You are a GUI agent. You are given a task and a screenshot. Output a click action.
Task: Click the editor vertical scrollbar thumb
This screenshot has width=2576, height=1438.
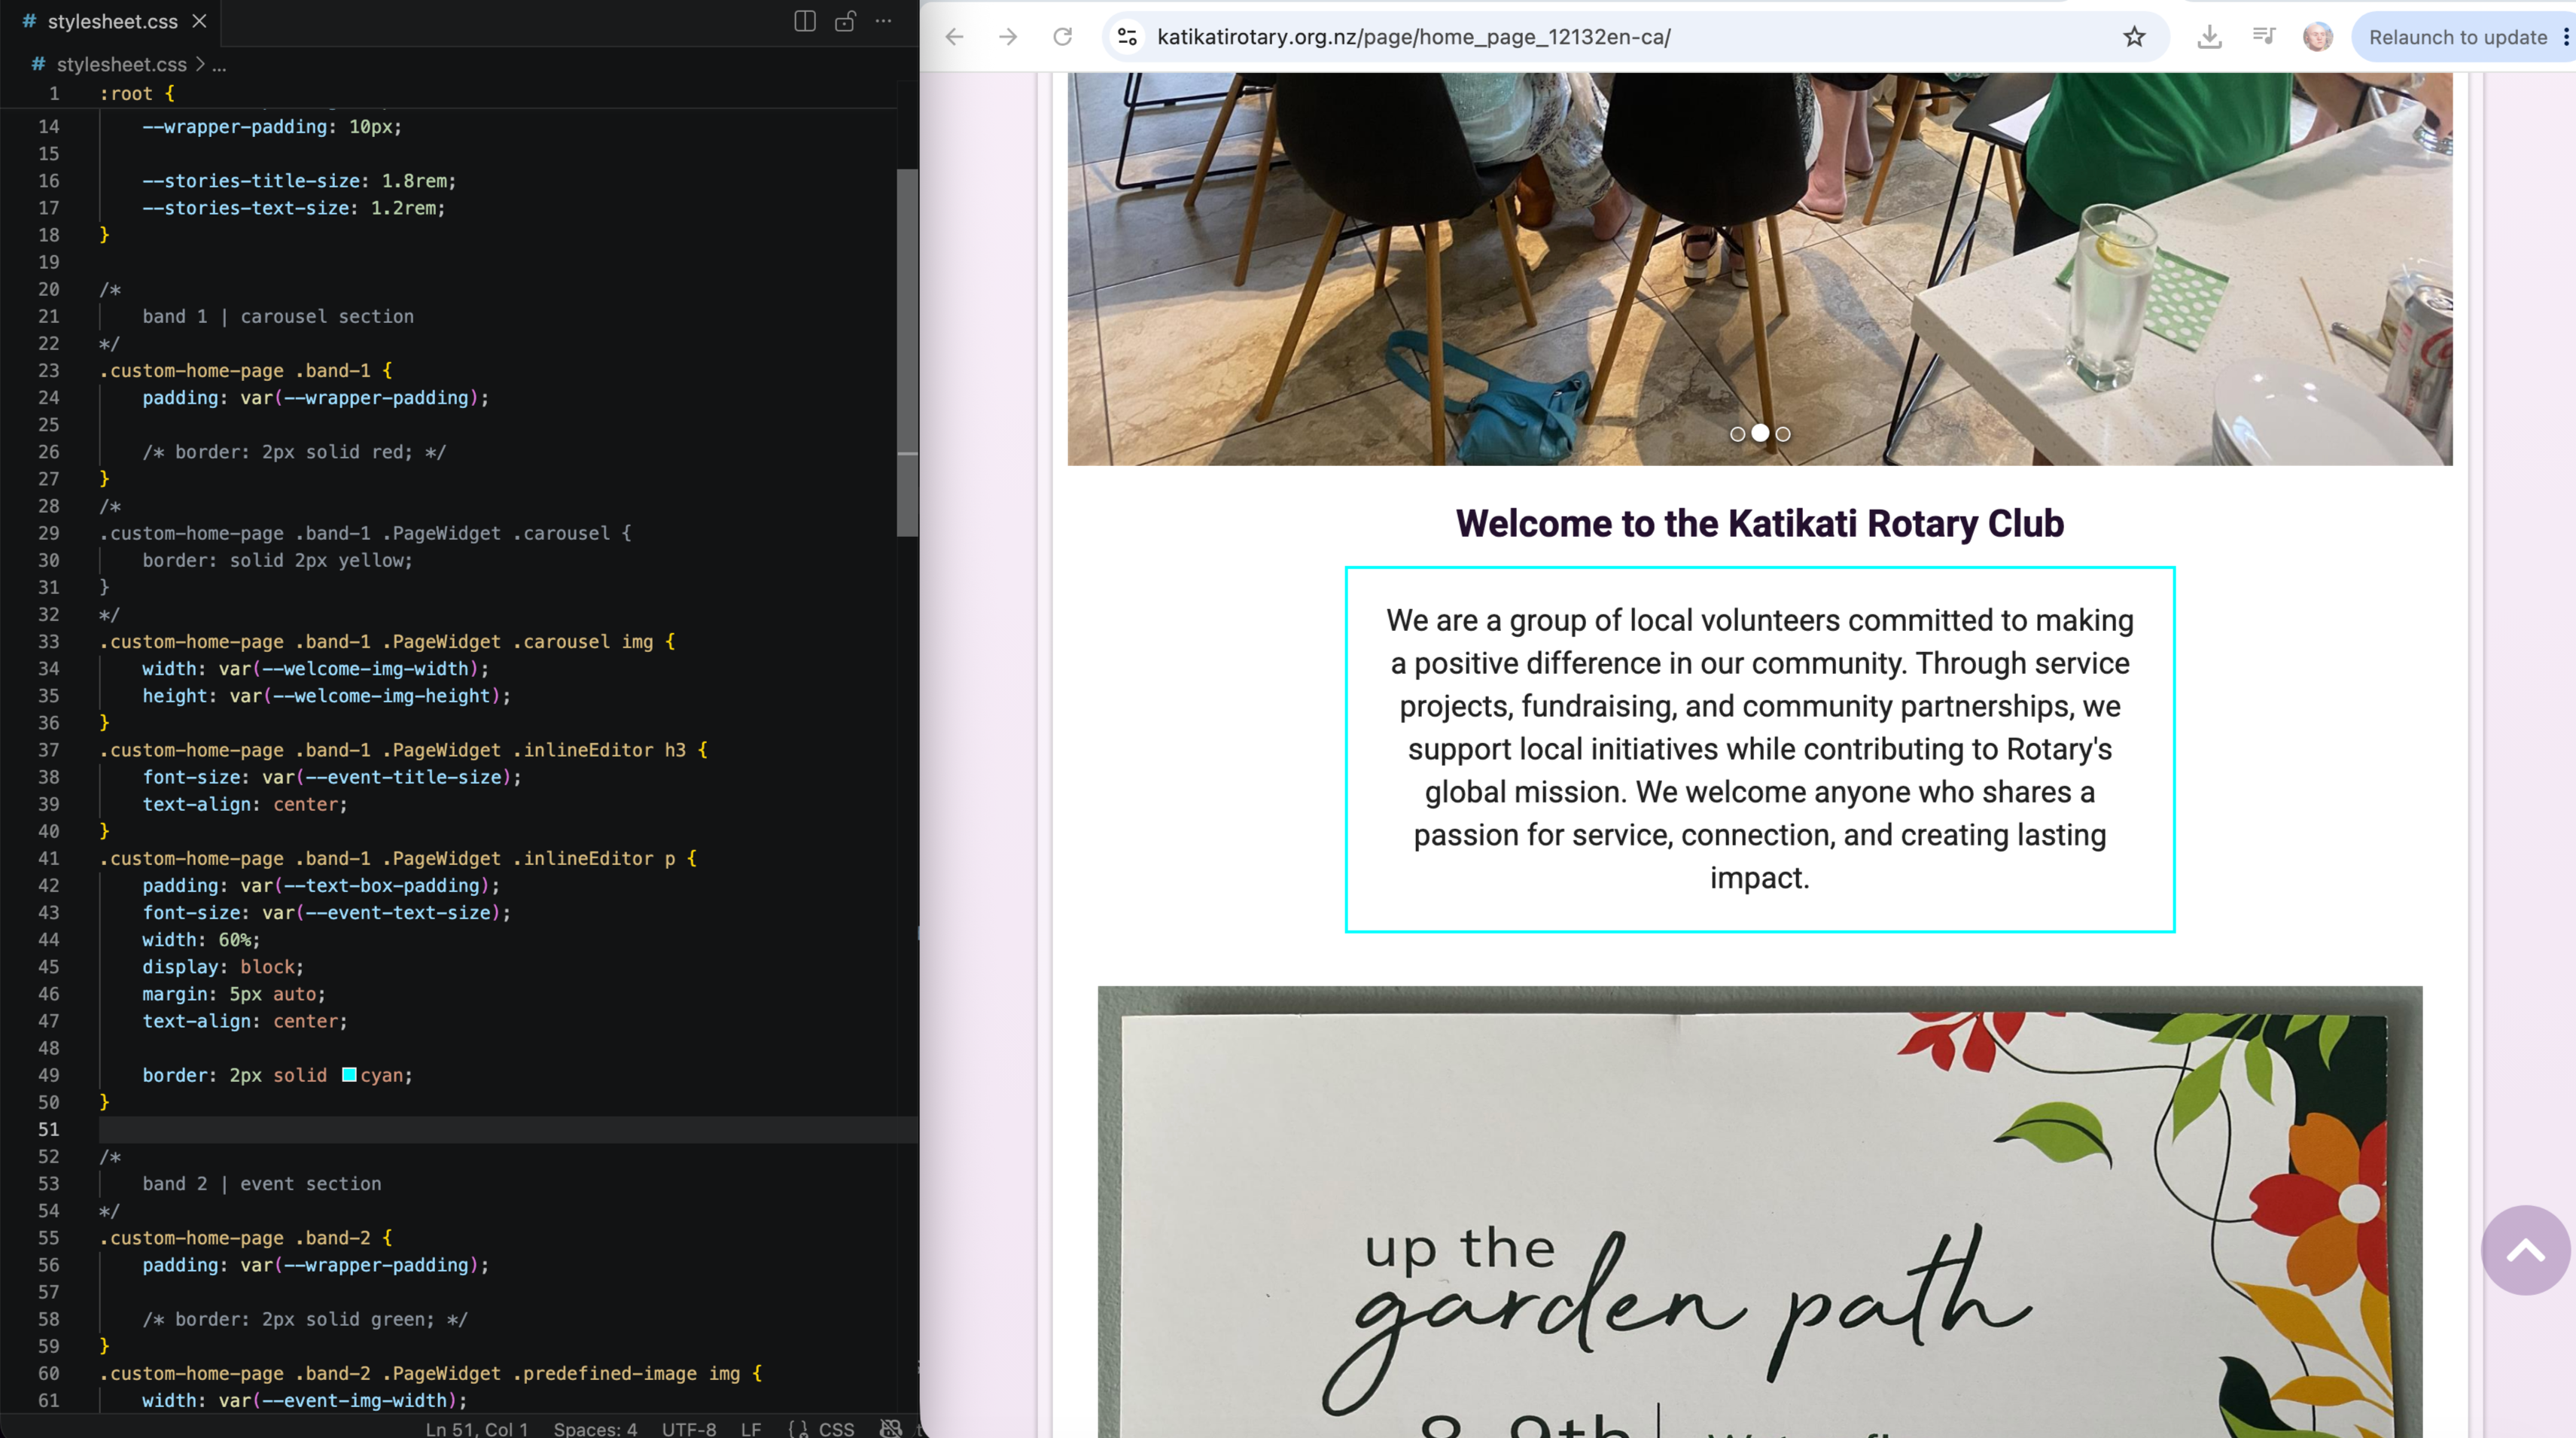tap(907, 352)
